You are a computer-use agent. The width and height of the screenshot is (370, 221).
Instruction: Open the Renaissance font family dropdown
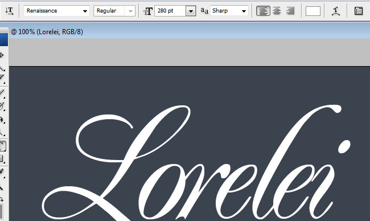56,11
